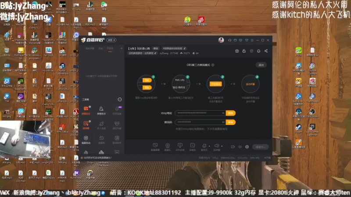Open the mode selector pill beside logo
351x197 pixels.
point(111,40)
